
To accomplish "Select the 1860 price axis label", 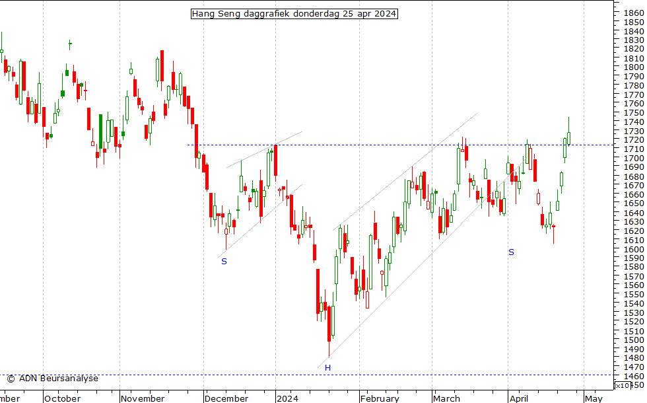I will (x=634, y=13).
